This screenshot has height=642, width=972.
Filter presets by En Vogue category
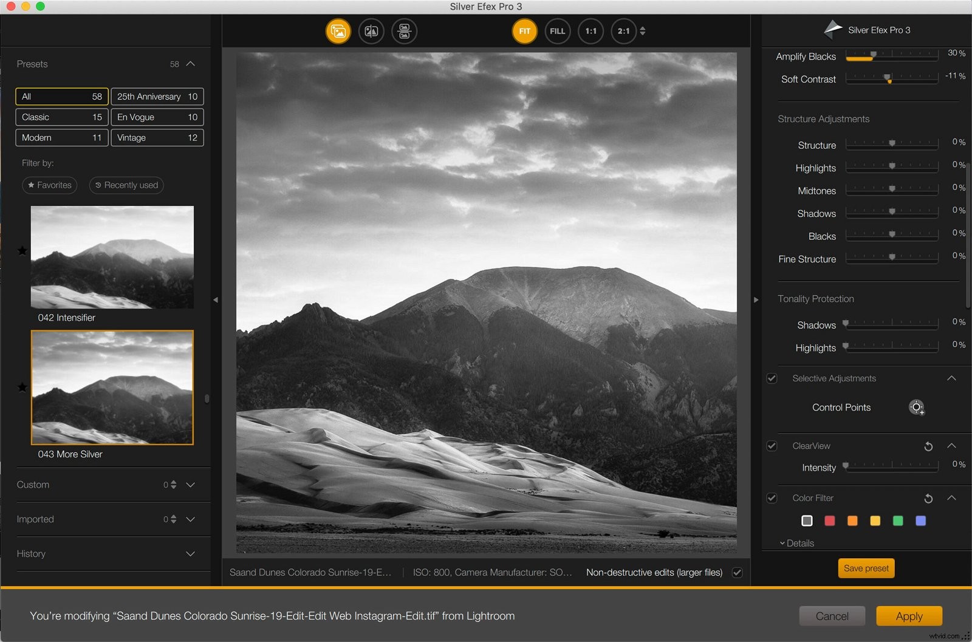[157, 117]
